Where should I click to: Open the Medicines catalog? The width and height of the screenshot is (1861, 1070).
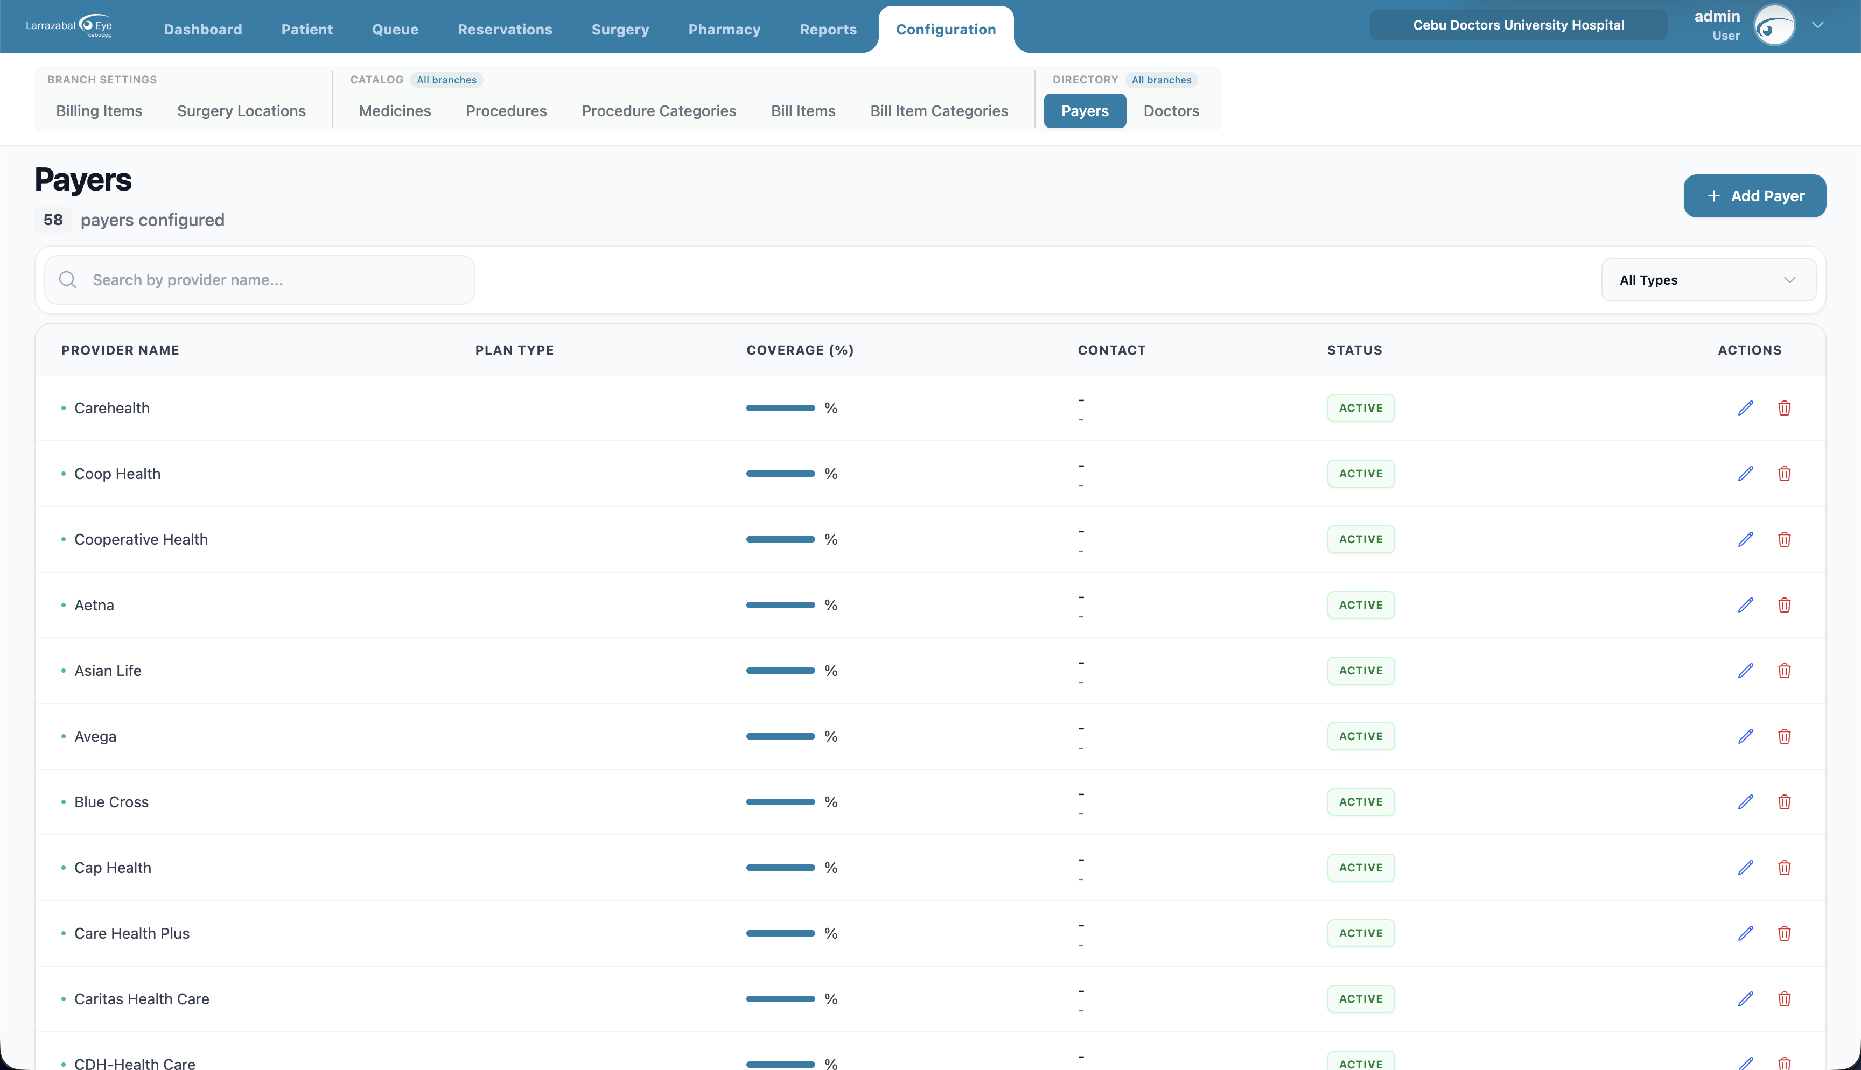[x=395, y=111]
